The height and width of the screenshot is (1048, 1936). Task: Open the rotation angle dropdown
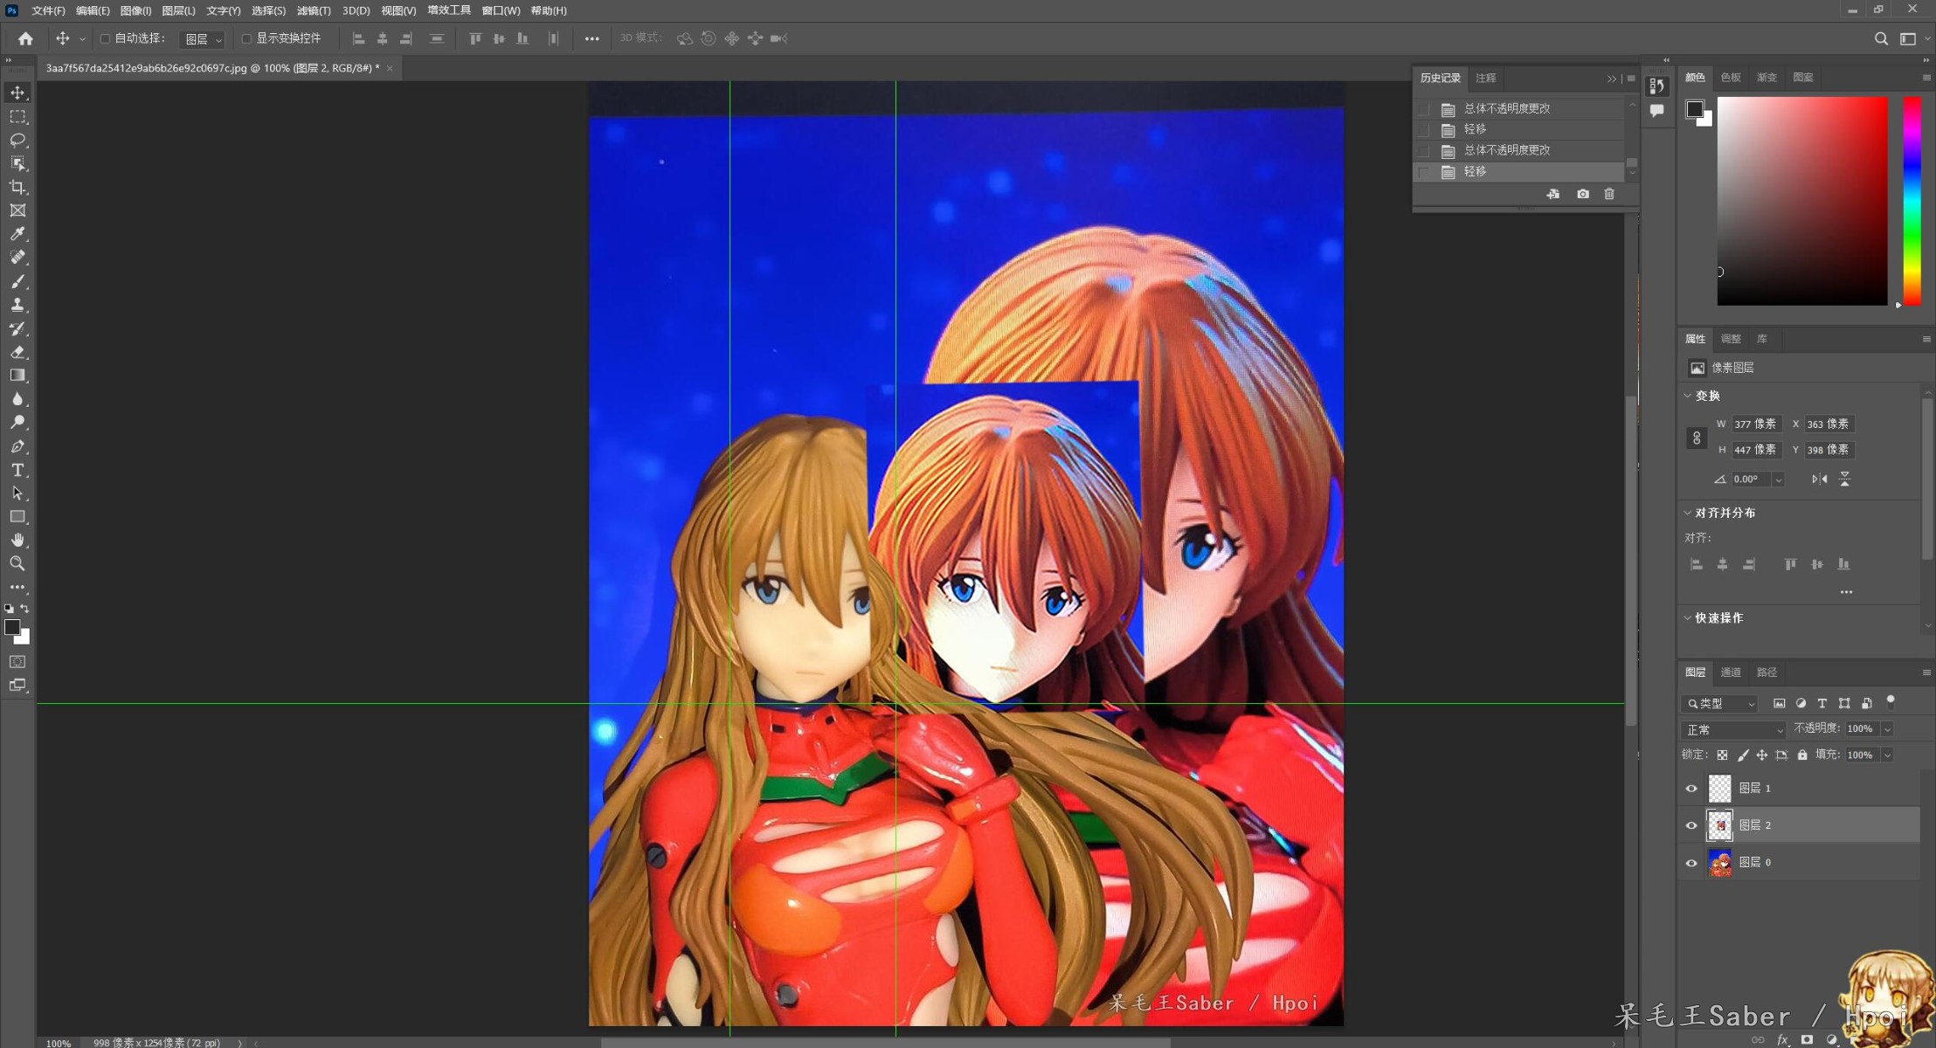(1778, 479)
